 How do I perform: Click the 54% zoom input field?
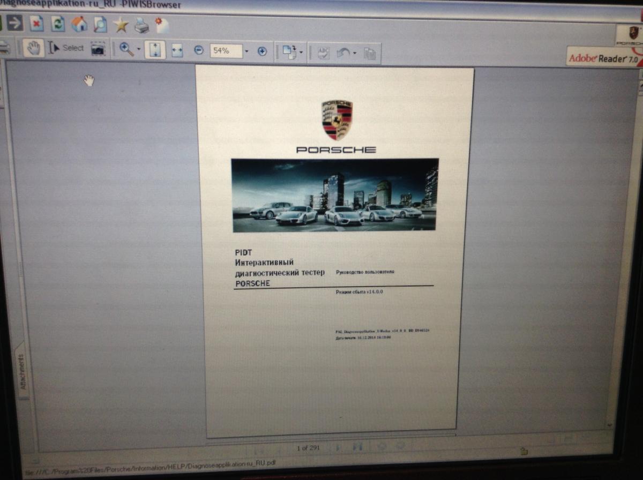pyautogui.click(x=226, y=51)
